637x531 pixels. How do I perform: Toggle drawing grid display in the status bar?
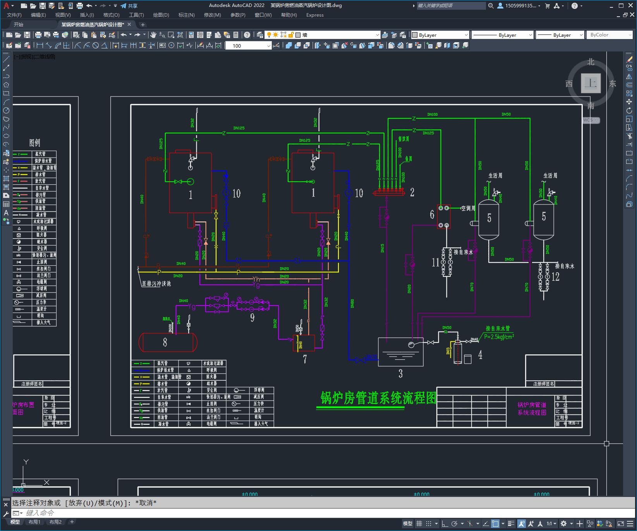(419, 524)
